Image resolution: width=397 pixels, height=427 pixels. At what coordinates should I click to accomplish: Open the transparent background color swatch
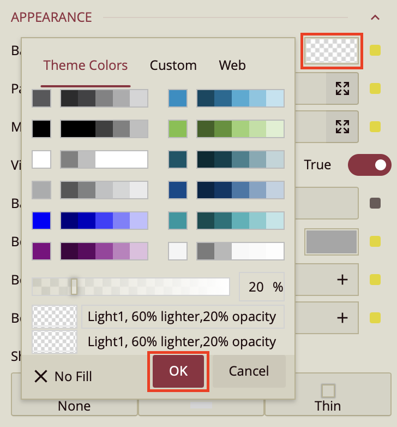[x=332, y=52]
